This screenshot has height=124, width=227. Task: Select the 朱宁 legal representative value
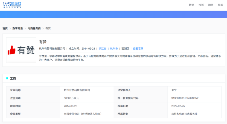click(x=174, y=90)
